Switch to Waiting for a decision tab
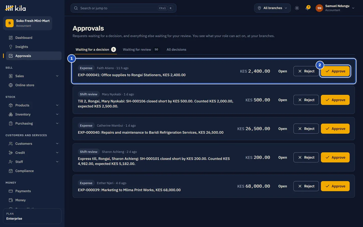The image size is (363, 227). coord(96,49)
